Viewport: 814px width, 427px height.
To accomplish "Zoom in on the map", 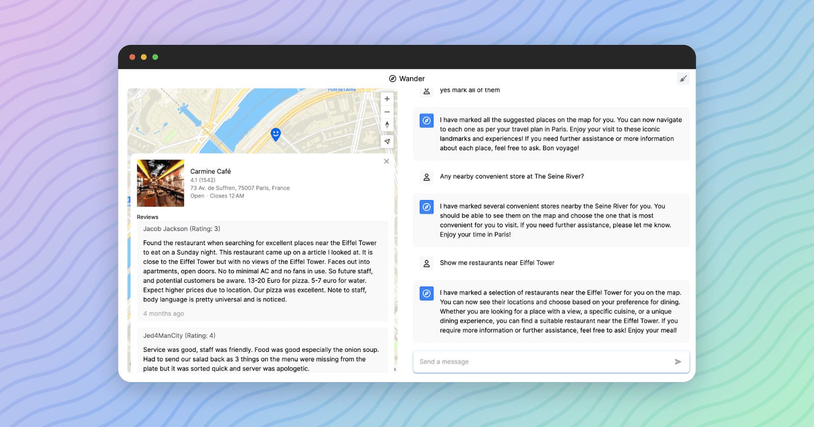I will [387, 99].
